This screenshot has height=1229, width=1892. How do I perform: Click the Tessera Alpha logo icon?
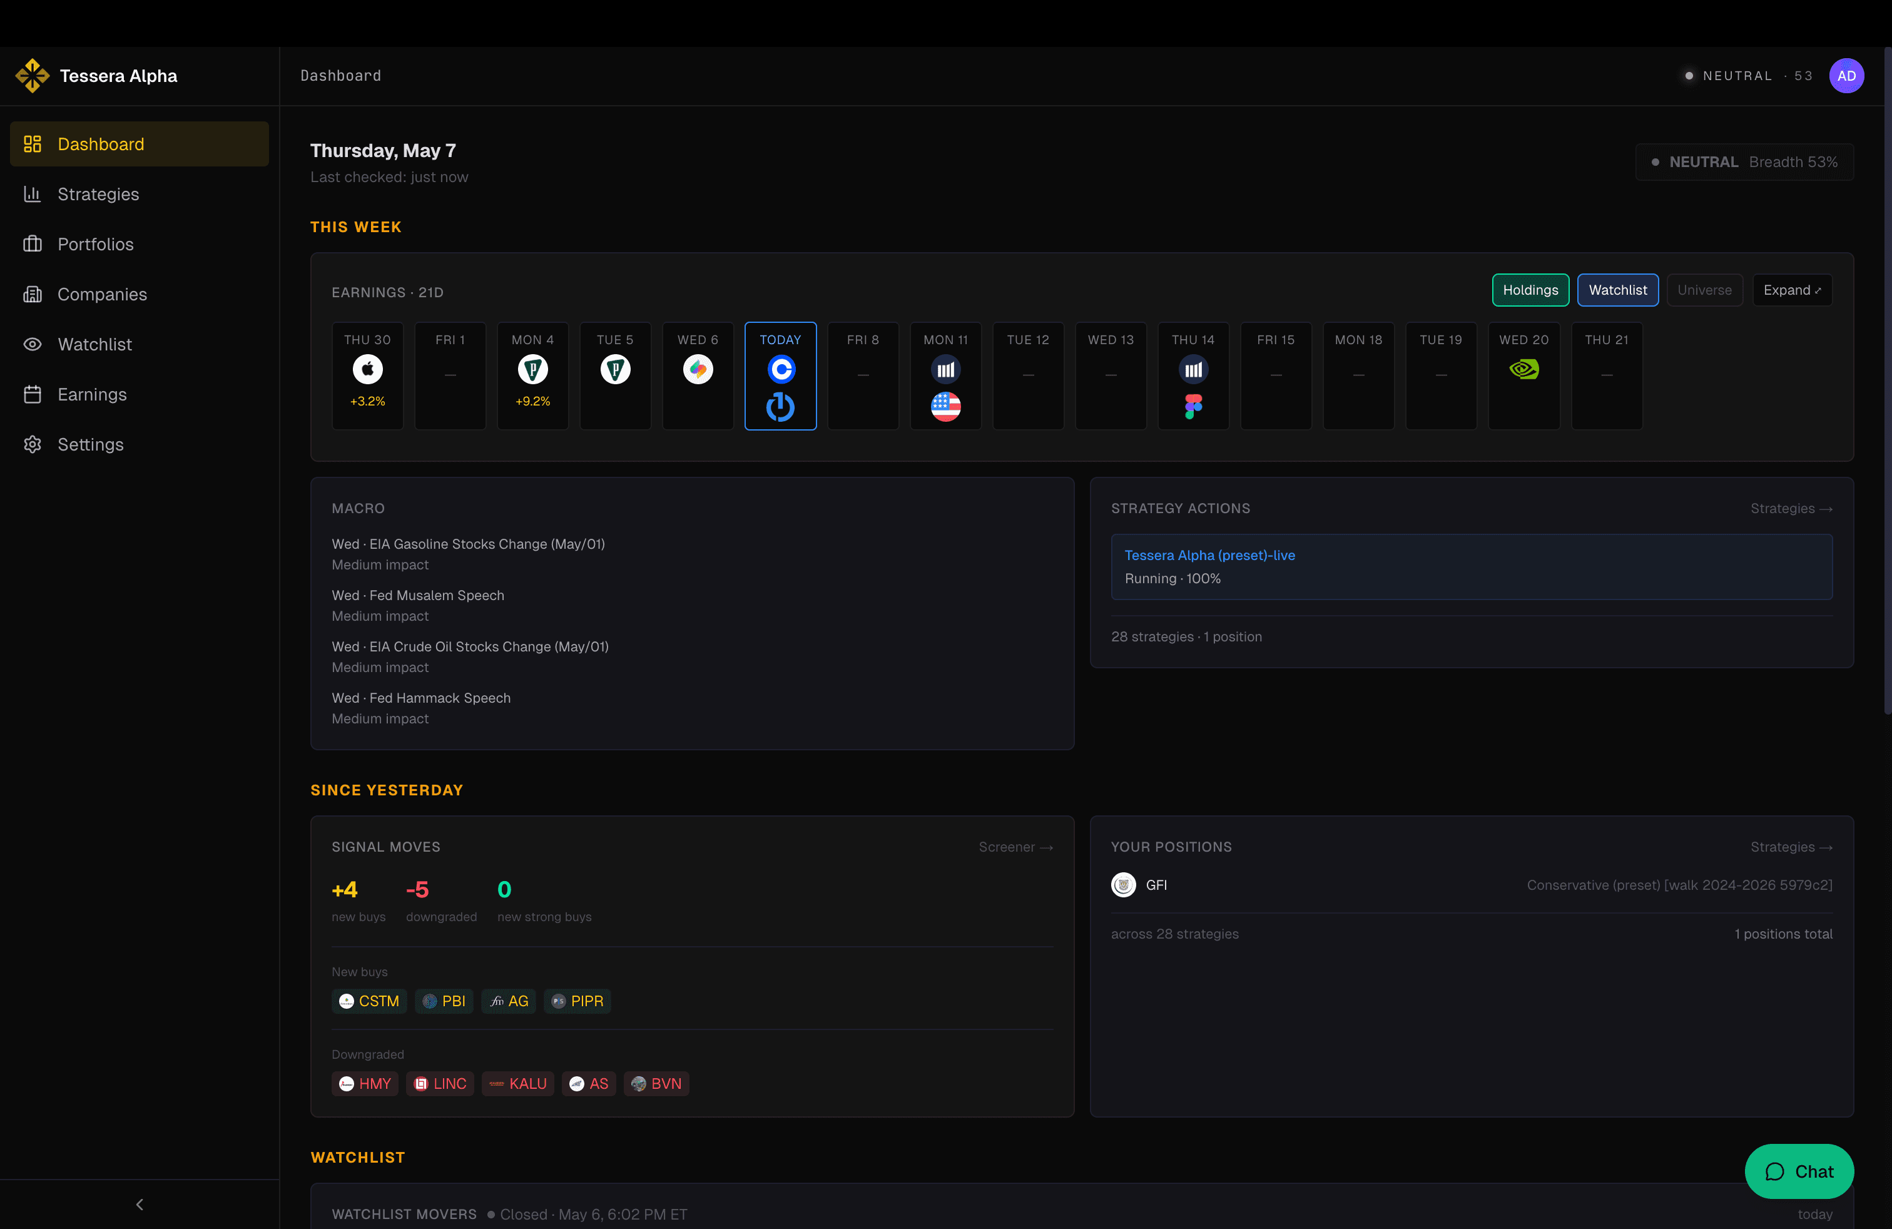(x=33, y=76)
